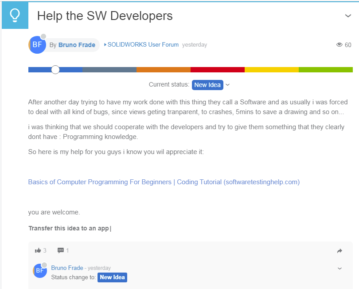Screen dimensions: 359x289
Task: Click the 'Status change to:' label
Action: pos(74,277)
